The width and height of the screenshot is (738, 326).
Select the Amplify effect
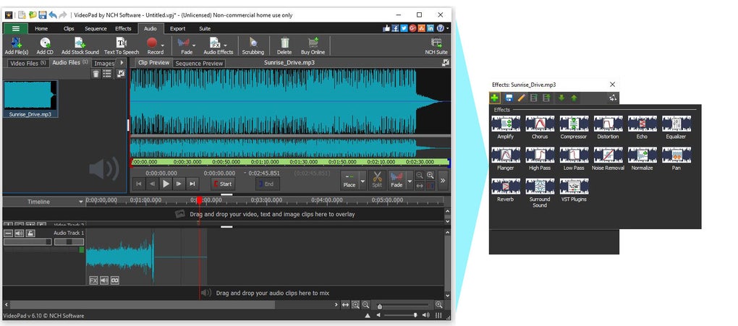[506, 127]
